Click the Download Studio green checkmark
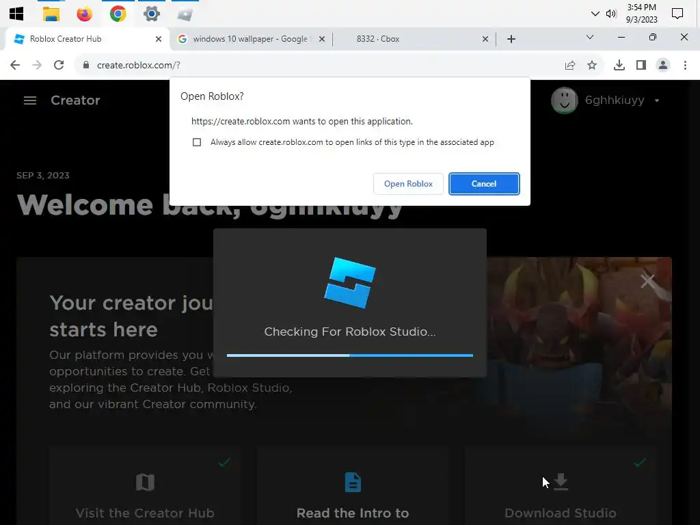The image size is (700, 525). [x=640, y=462]
